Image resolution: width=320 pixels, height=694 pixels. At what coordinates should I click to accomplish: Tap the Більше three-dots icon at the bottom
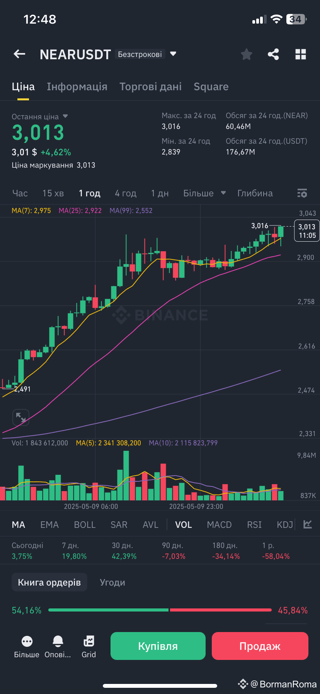[27, 641]
